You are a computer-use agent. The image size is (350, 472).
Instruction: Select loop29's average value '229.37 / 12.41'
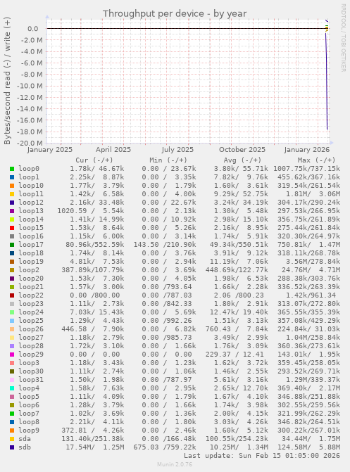click(235, 355)
